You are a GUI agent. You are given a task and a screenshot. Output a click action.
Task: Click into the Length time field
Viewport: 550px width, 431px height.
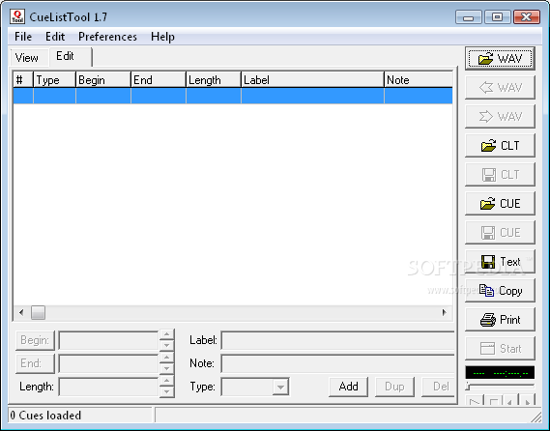tap(108, 387)
